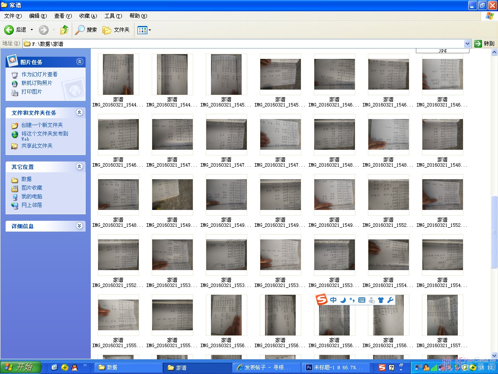Click the language bar restore icon
498x374 pixels.
[x=401, y=365]
